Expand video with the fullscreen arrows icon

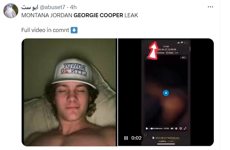(x=185, y=128)
